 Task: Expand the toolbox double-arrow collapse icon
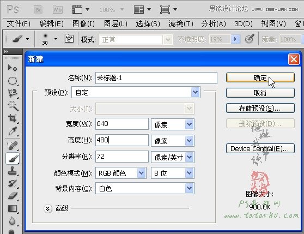point(6,52)
